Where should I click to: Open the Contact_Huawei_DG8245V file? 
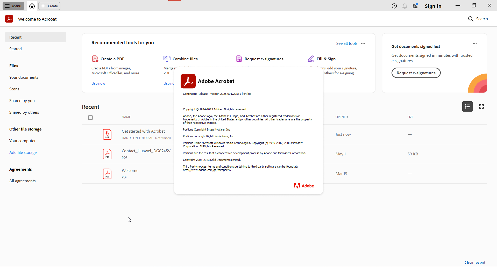[x=146, y=151]
